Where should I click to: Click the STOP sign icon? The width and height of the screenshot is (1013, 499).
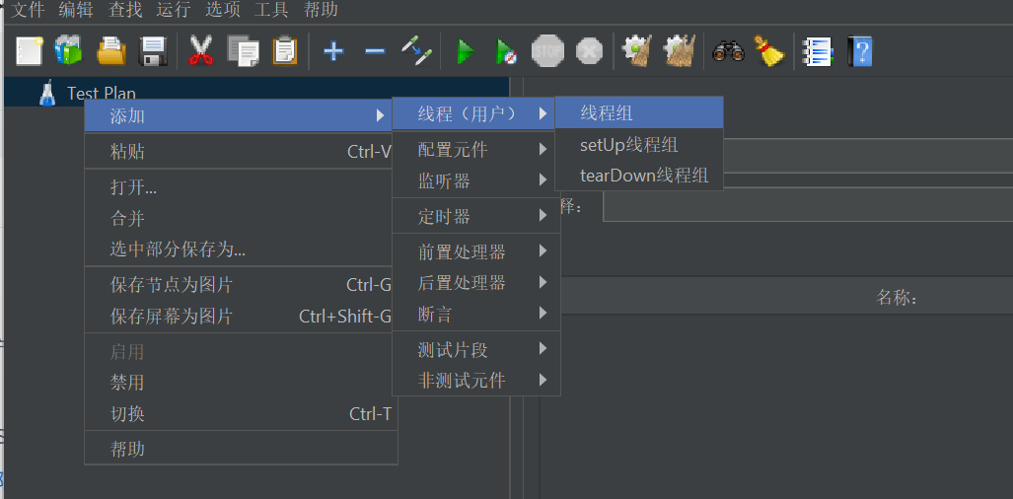pyautogui.click(x=547, y=50)
